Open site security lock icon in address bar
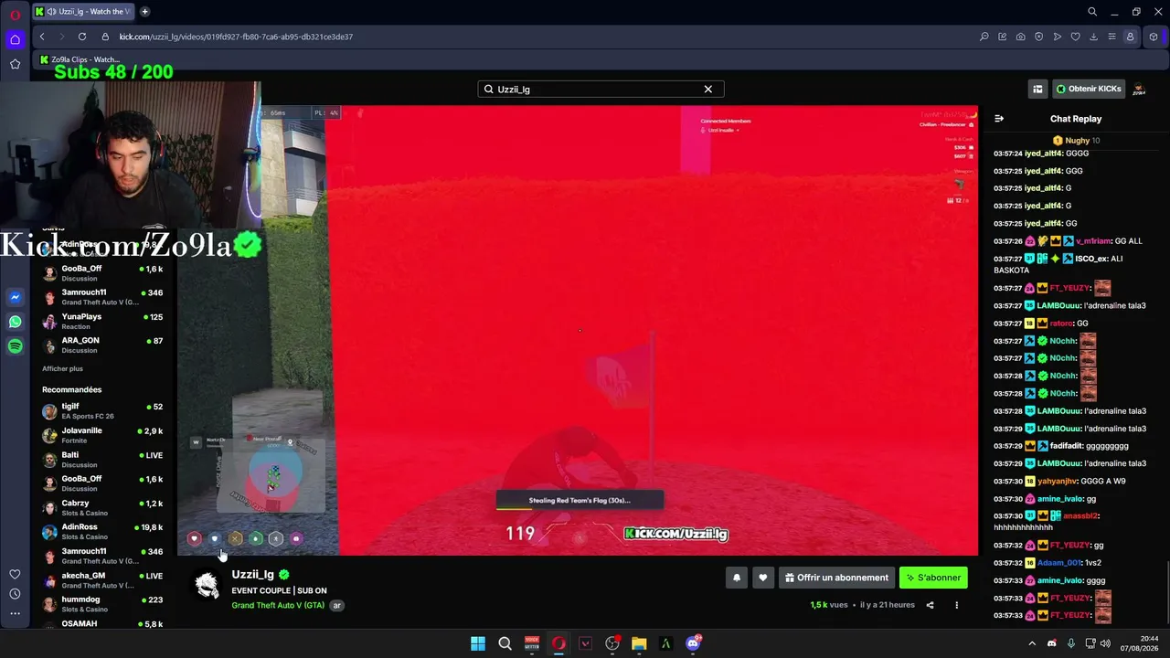This screenshot has width=1170, height=658. tap(105, 37)
